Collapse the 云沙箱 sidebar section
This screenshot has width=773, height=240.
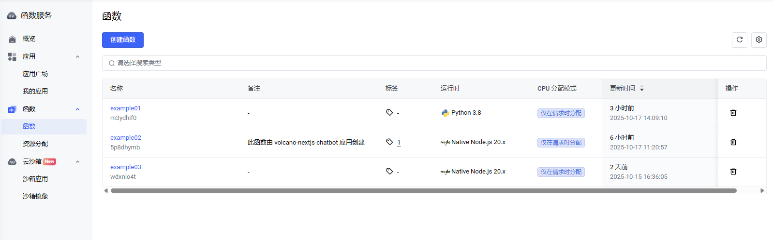(x=77, y=162)
